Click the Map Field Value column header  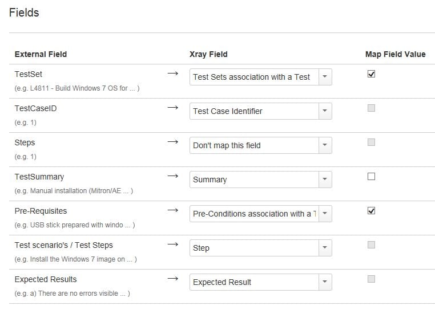tap(396, 54)
